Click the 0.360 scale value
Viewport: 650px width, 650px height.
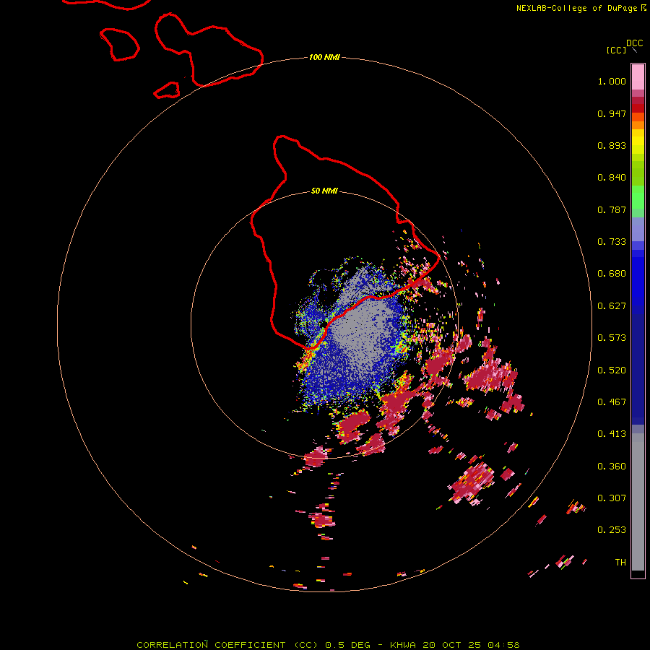click(612, 467)
